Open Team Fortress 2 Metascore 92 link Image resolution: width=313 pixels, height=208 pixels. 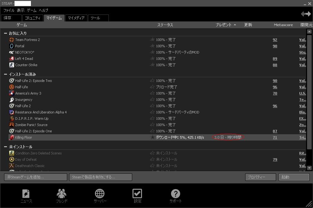(x=275, y=40)
